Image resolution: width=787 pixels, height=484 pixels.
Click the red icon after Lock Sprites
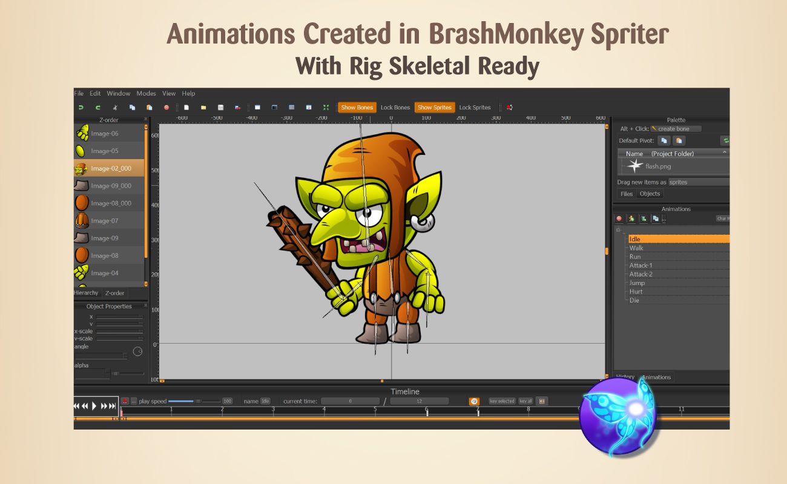tap(509, 108)
